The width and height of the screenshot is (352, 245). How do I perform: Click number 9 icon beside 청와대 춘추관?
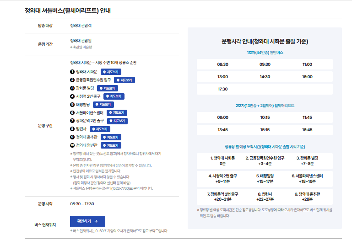coord(72,137)
